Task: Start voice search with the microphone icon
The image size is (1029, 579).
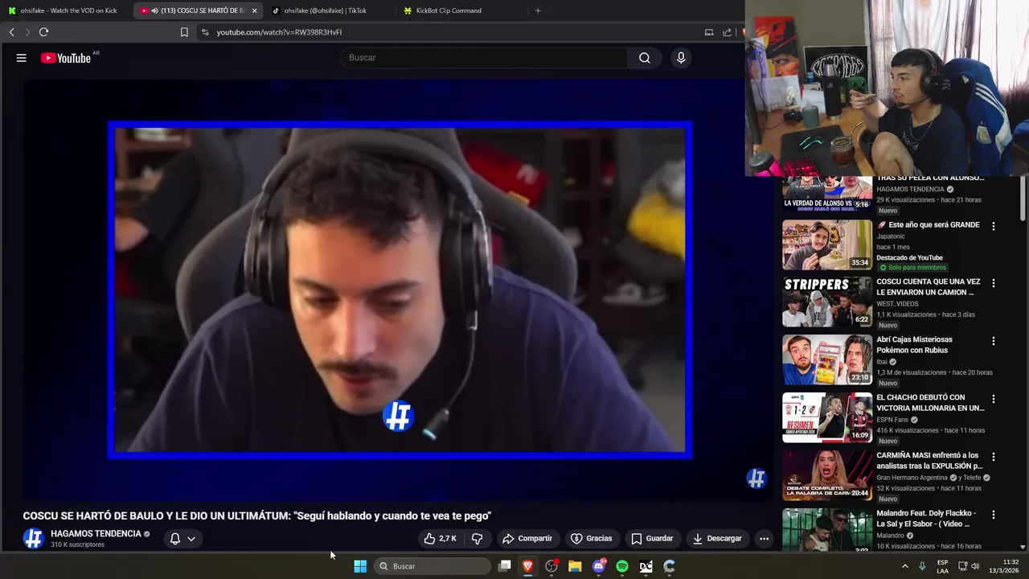Action: pyautogui.click(x=681, y=58)
